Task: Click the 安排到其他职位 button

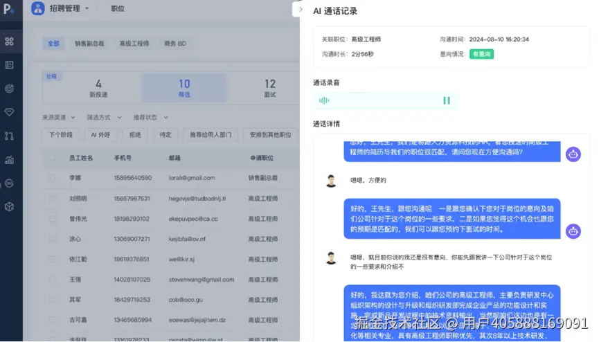Action: pyautogui.click(x=271, y=134)
